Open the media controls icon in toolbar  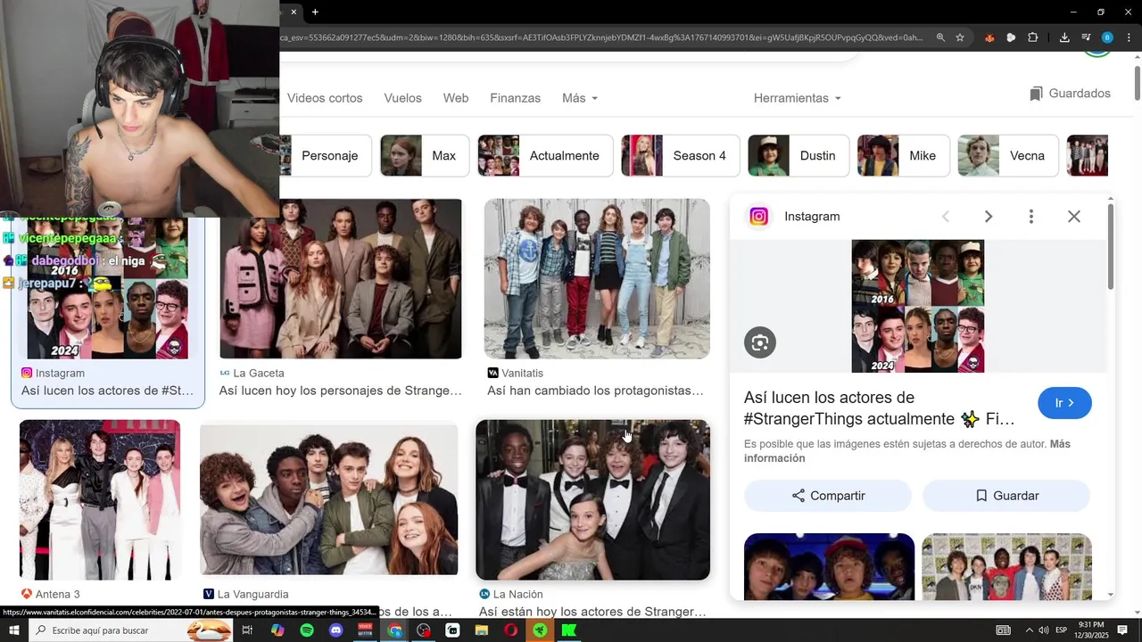tap(1086, 37)
